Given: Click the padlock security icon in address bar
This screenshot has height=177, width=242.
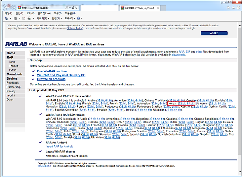Looking at the screenshot, I should pos(73,8).
